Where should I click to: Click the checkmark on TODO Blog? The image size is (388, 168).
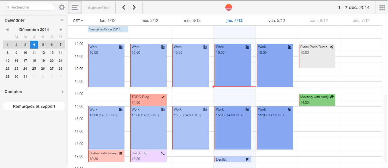click(x=163, y=97)
